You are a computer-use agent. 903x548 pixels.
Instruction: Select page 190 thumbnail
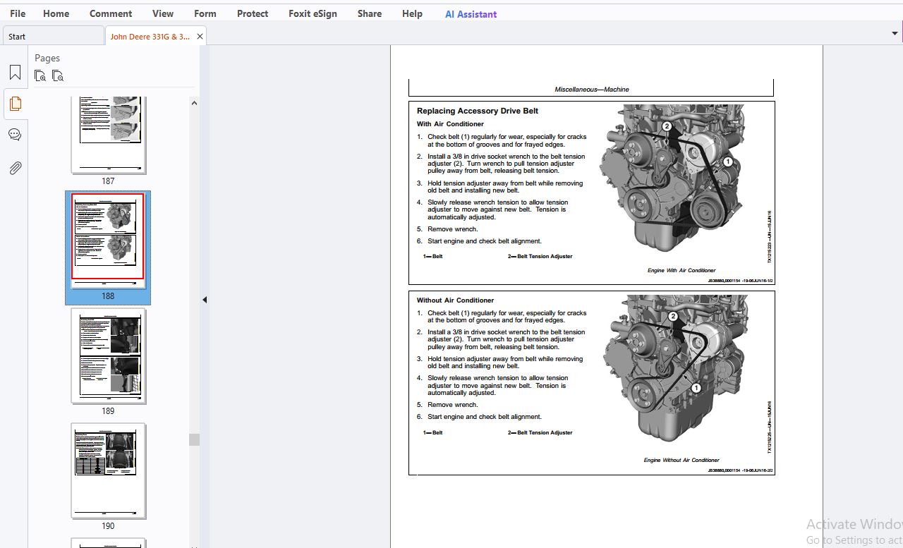[x=108, y=470]
